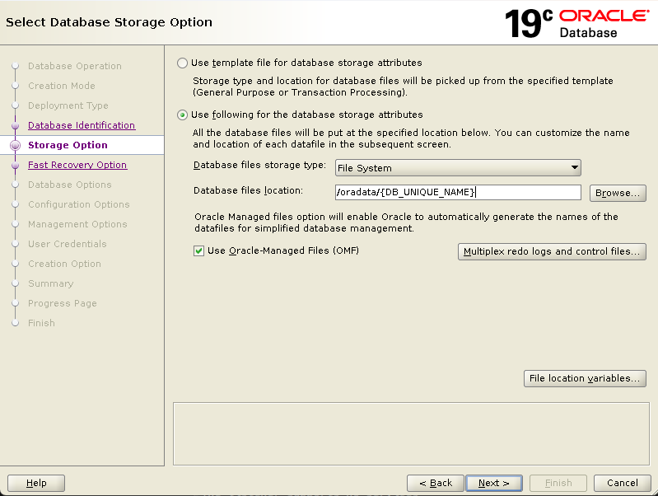Click Summary step in sidebar
Image resolution: width=658 pixels, height=496 pixels.
[51, 283]
